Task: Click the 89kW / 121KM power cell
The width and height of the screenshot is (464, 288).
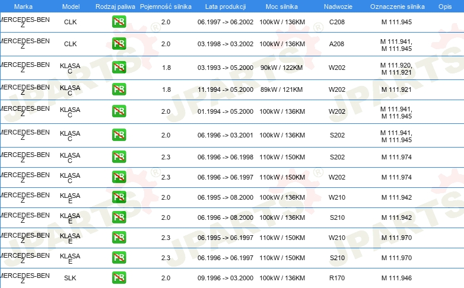Action: click(x=281, y=89)
